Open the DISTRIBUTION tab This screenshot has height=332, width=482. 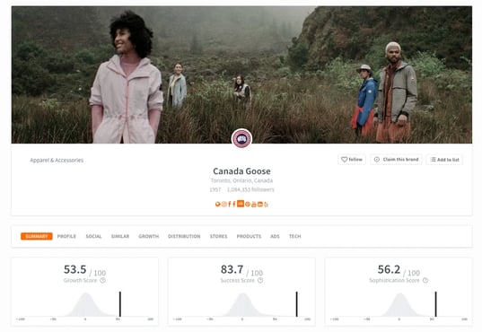pyautogui.click(x=184, y=236)
